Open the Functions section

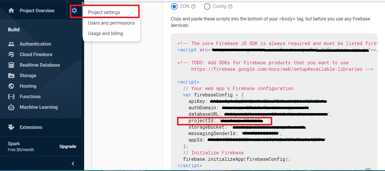pyautogui.click(x=30, y=96)
